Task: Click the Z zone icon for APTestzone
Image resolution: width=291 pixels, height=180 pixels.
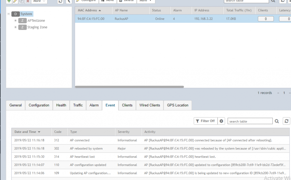Action: 22,21
